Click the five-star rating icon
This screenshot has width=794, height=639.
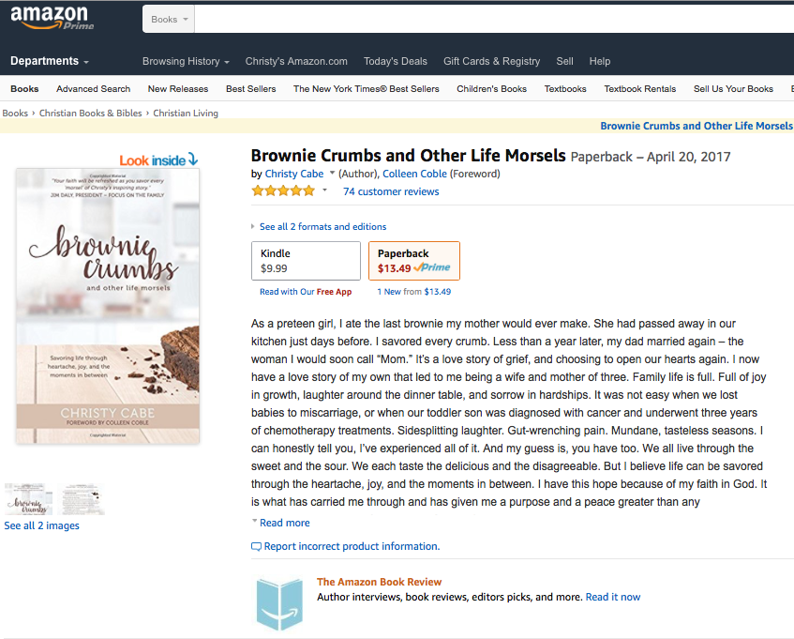[283, 190]
